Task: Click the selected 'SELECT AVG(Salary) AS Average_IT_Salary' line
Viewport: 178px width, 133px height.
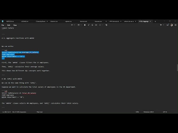Action: click(20, 52)
